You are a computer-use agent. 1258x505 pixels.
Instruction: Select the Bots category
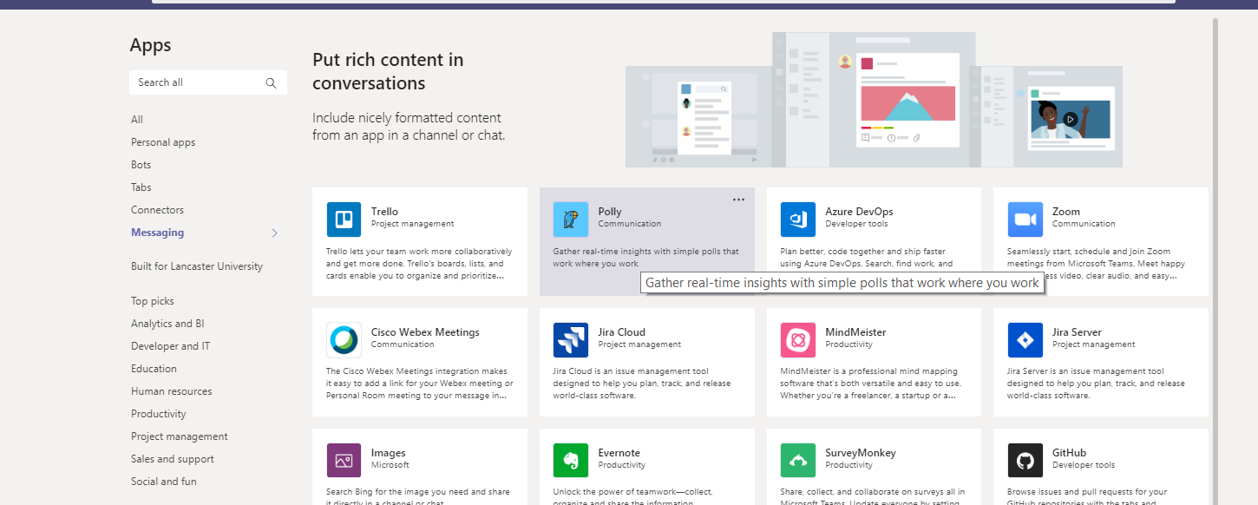(x=141, y=165)
